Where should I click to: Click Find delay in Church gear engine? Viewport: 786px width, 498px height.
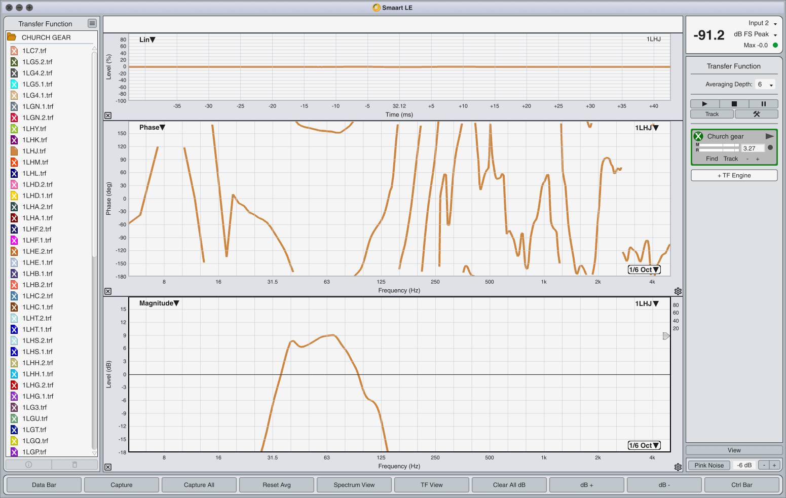[712, 159]
